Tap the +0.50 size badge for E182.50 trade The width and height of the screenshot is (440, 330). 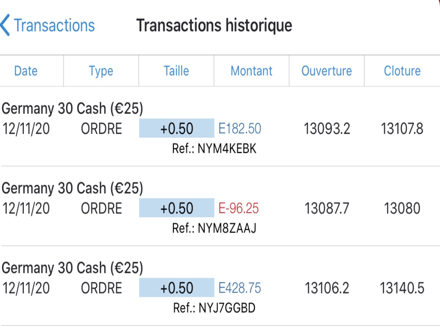[176, 129]
